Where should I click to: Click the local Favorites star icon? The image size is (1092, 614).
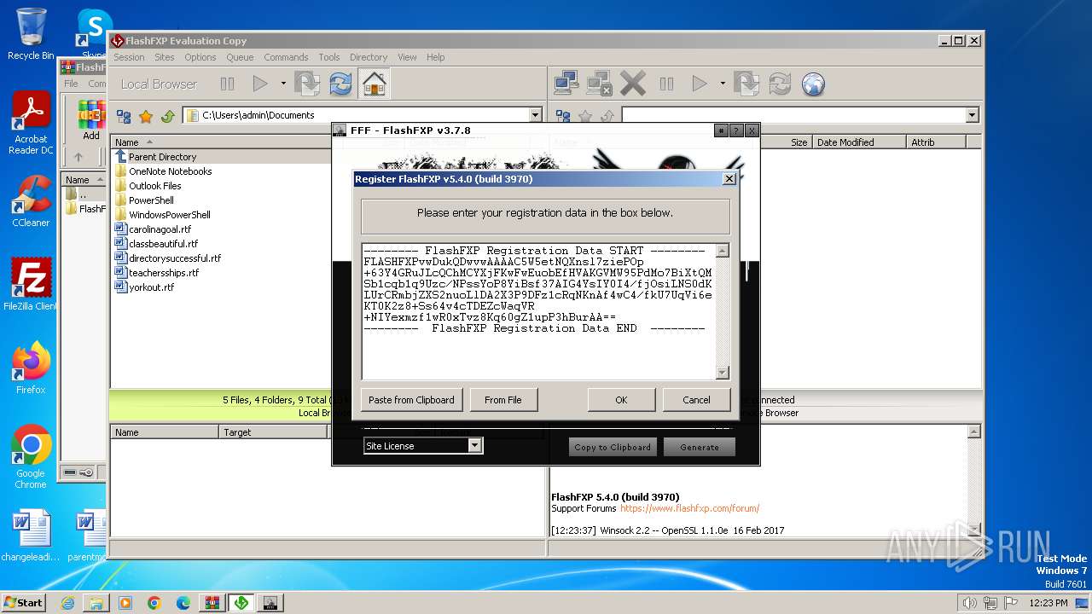[146, 116]
